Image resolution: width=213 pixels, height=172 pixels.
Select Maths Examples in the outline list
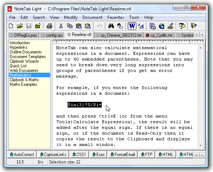(23, 84)
